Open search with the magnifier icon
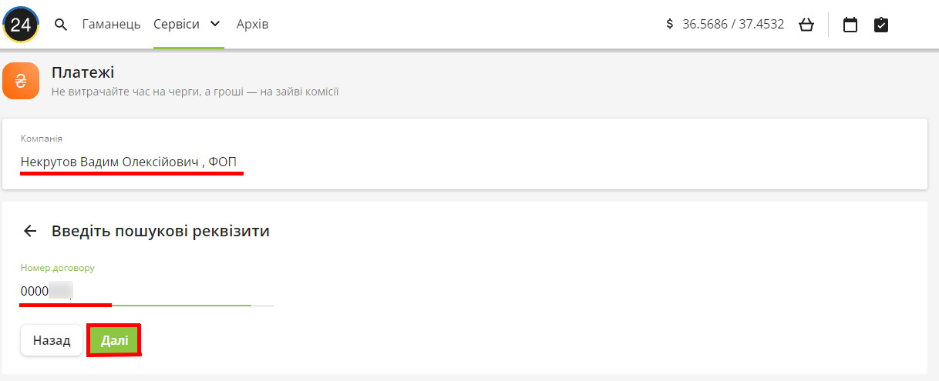 point(61,25)
